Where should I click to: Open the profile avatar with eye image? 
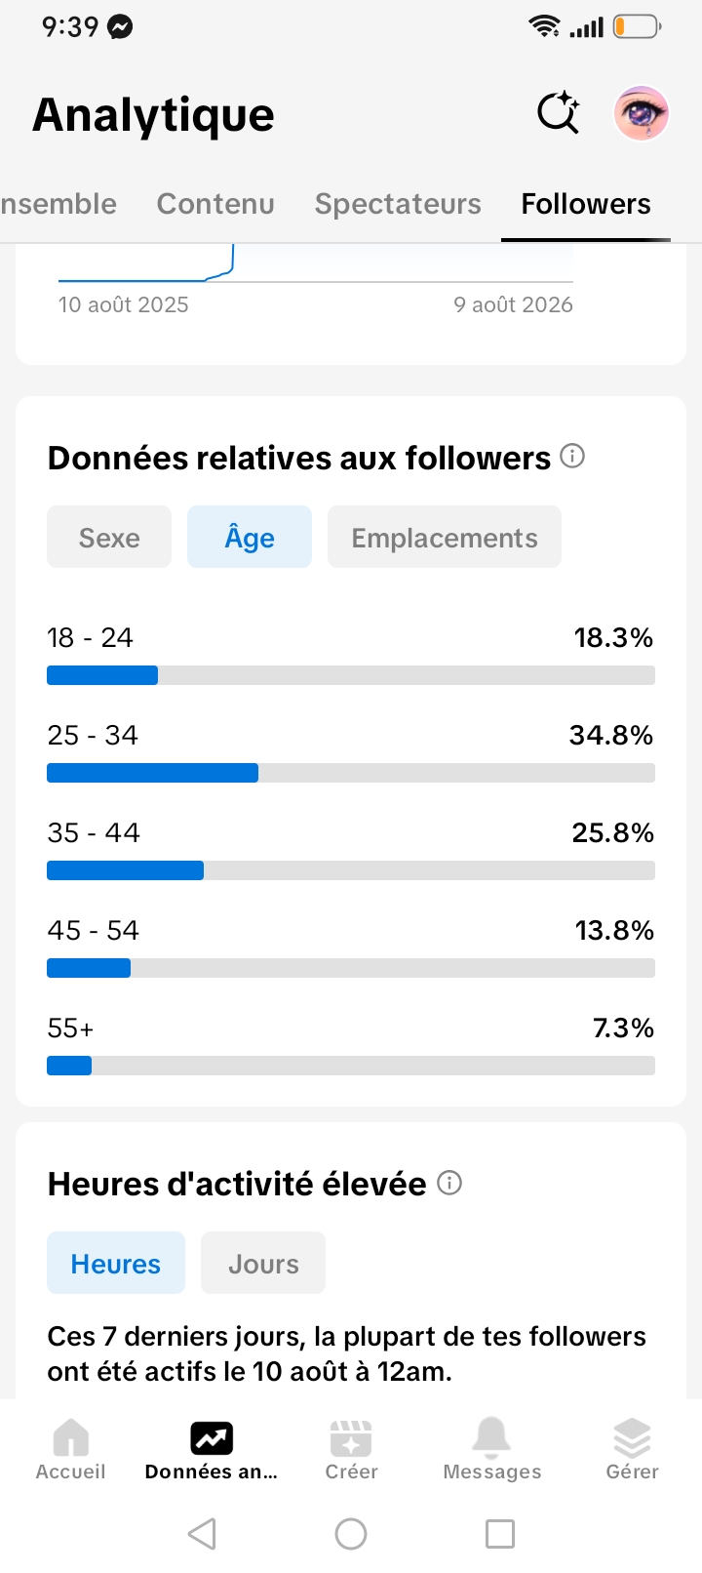click(x=641, y=113)
